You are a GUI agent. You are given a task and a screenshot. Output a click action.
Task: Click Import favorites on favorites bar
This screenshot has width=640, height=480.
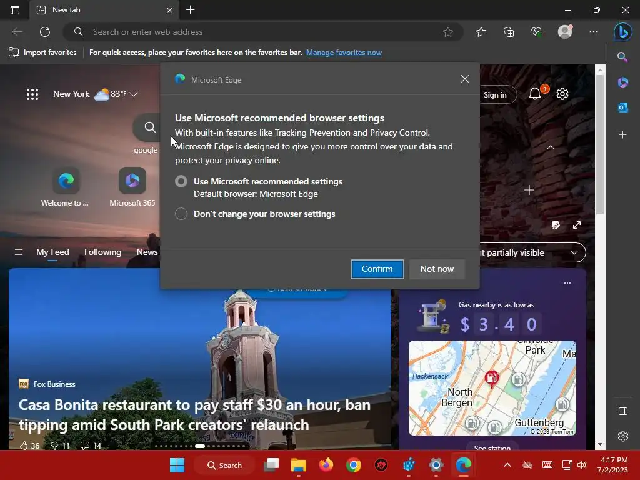coord(42,52)
